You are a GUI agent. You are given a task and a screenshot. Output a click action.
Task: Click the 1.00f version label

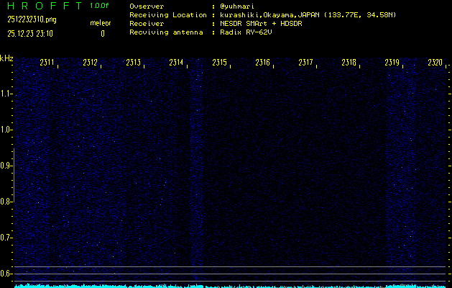100,6
